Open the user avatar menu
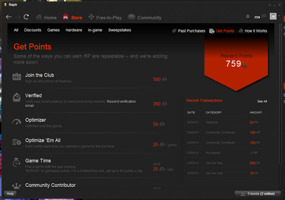This screenshot has height=200, width=285. [x=273, y=17]
